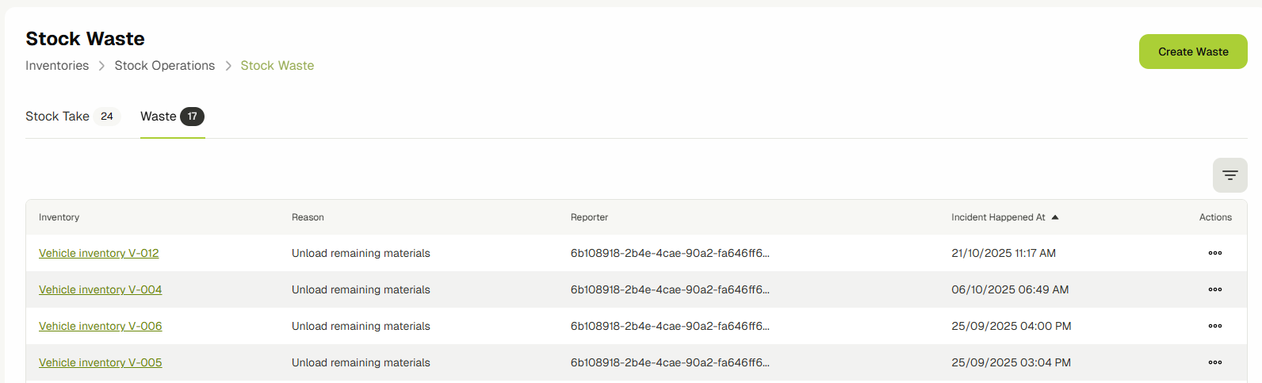The height and width of the screenshot is (383, 1262).
Task: Go to Inventories breadcrumb
Action: (57, 66)
